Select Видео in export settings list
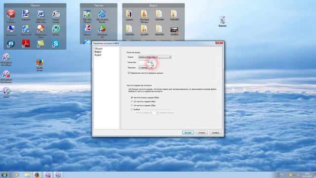This screenshot has width=316, height=178. coord(98,51)
